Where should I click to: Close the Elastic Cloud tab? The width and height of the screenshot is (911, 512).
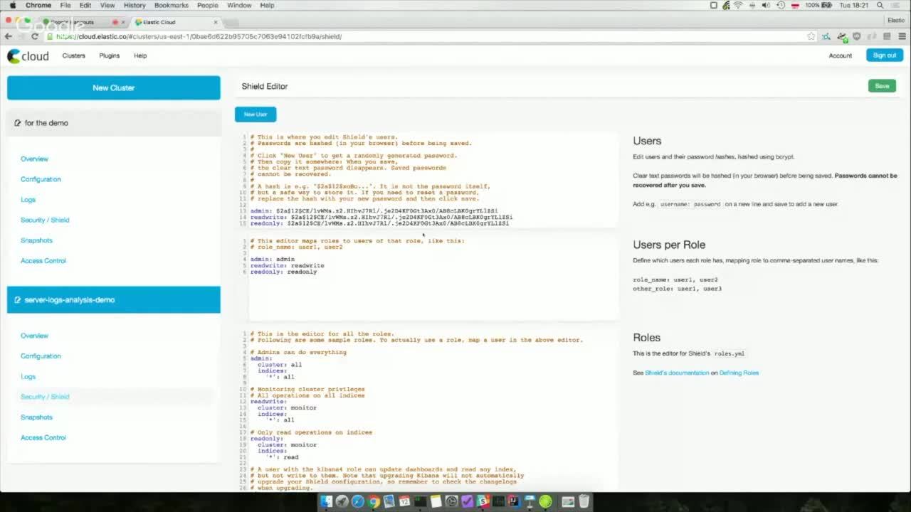216,22
